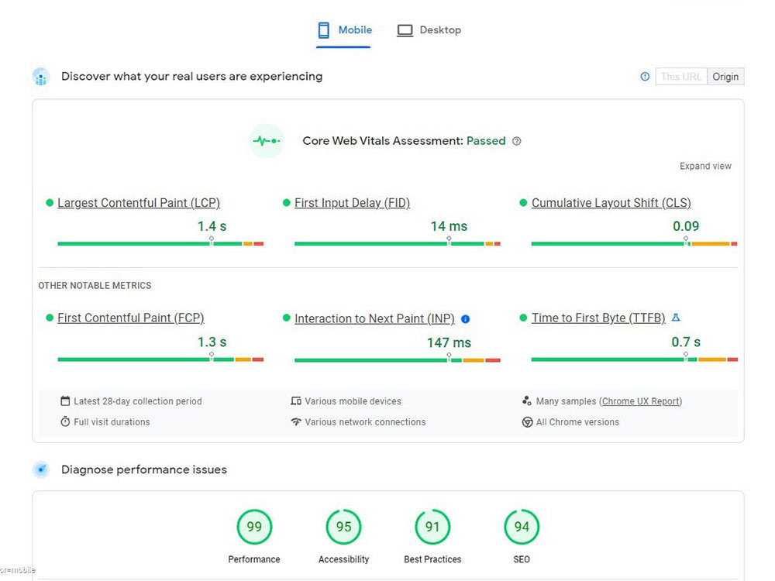The height and width of the screenshot is (581, 775).
Task: Open the Chrome UX Report link
Action: click(x=641, y=401)
